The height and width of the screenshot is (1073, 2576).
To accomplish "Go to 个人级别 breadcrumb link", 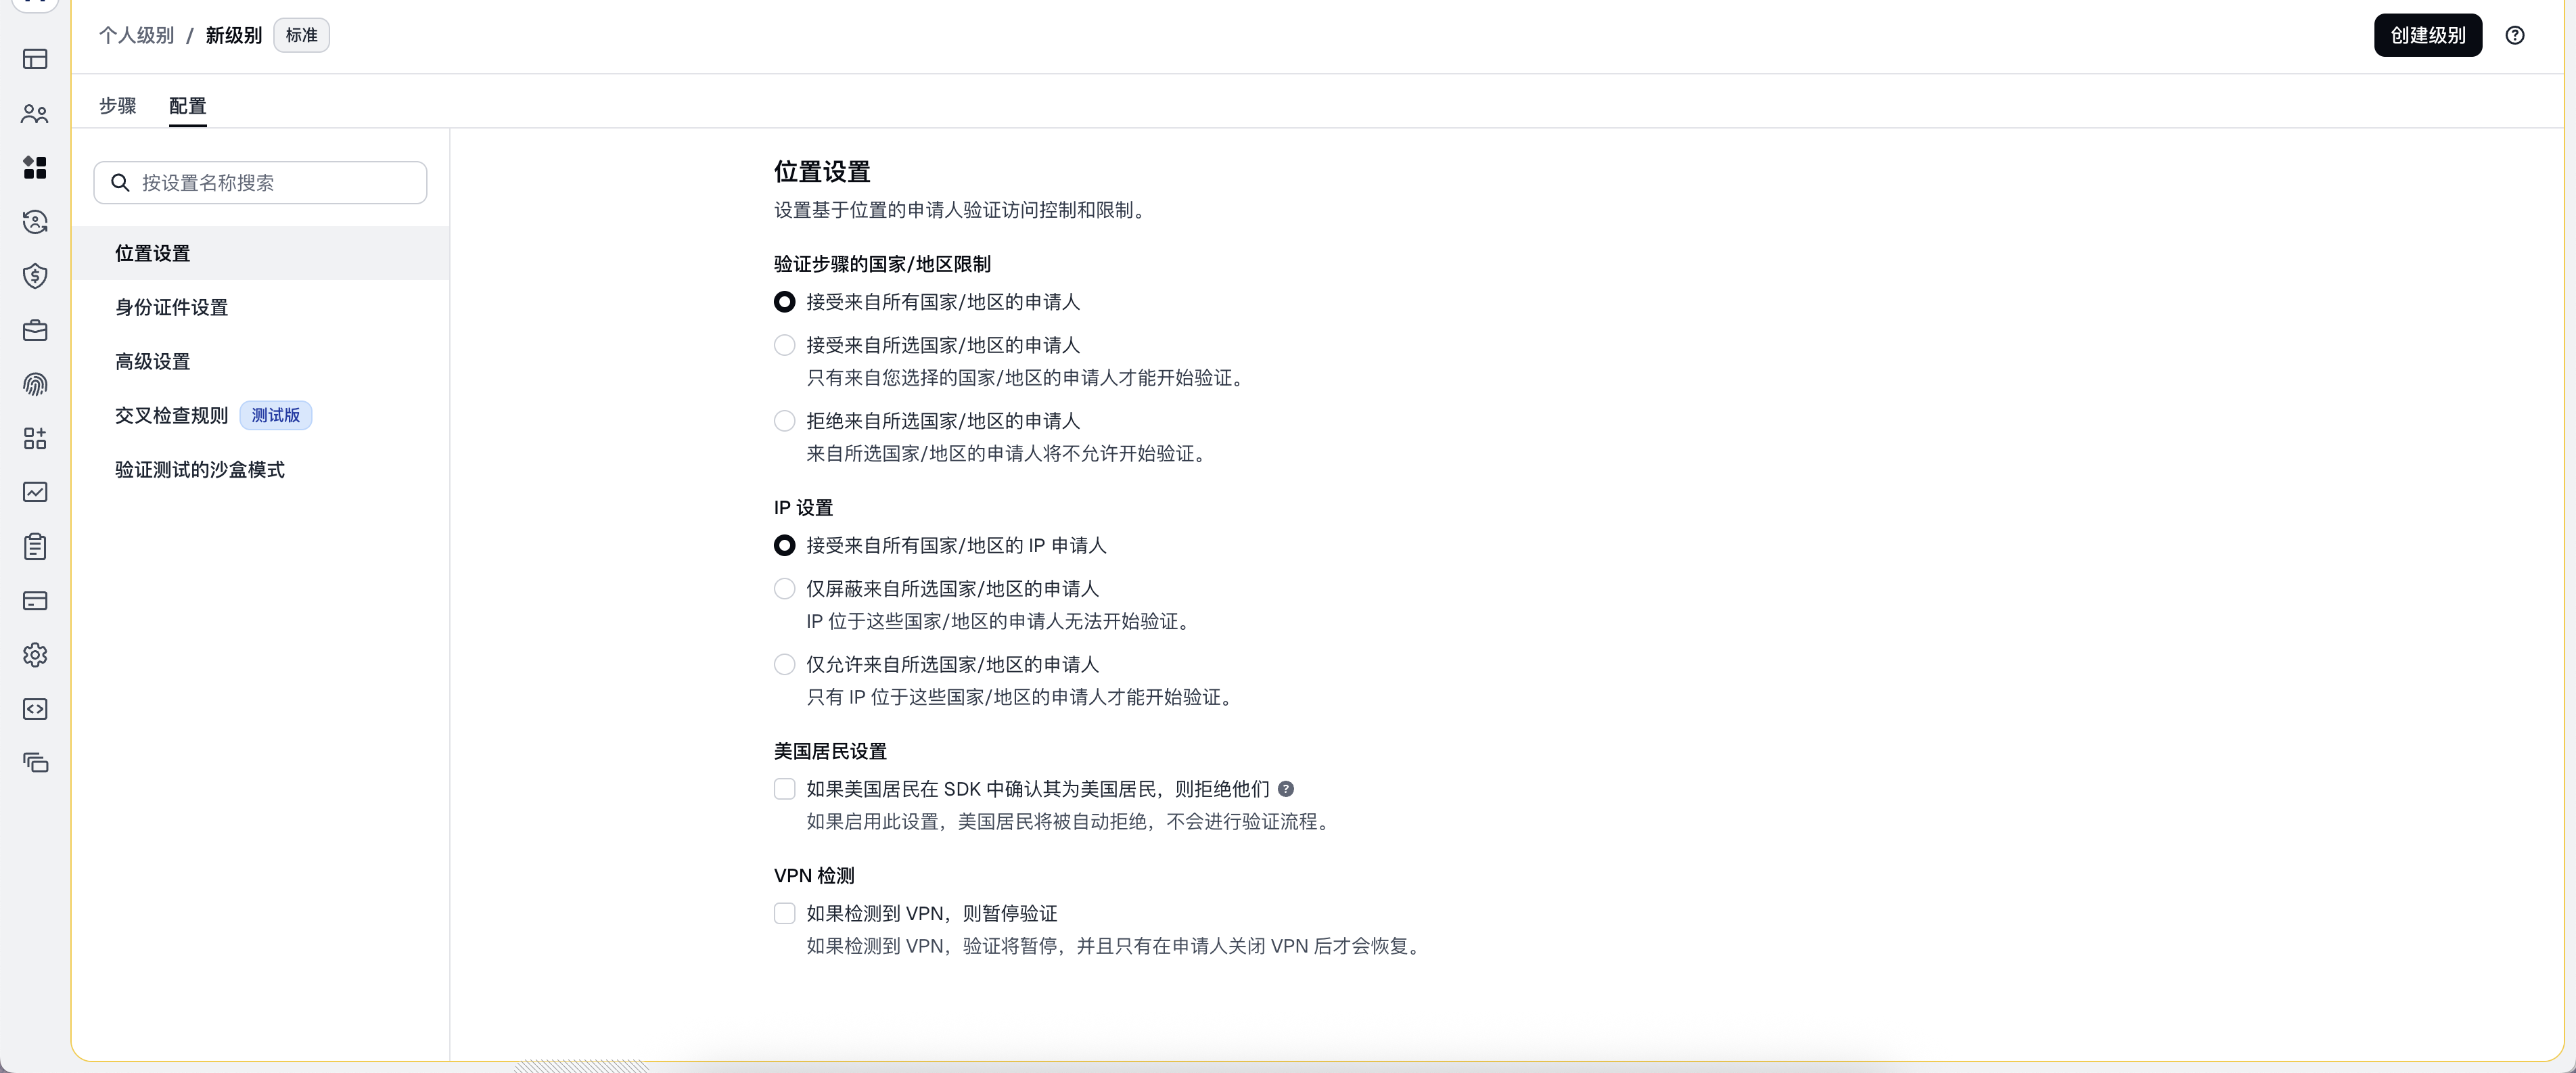I will [x=136, y=36].
